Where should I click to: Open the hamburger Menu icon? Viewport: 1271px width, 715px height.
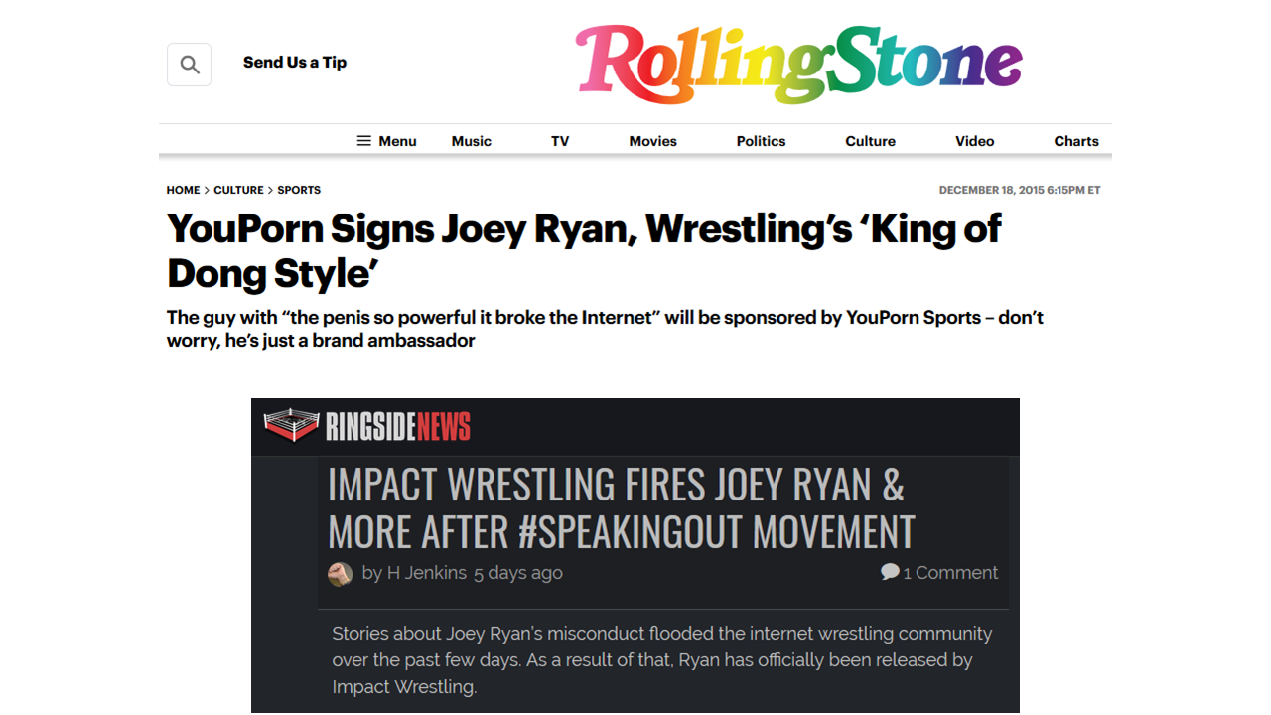[x=364, y=141]
